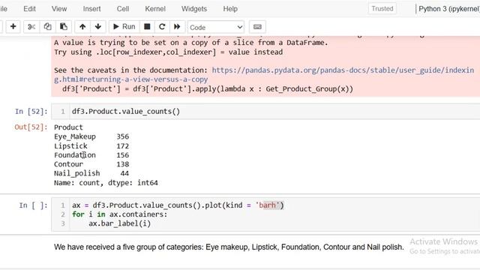Open the Help menu

pyautogui.click(x=230, y=9)
